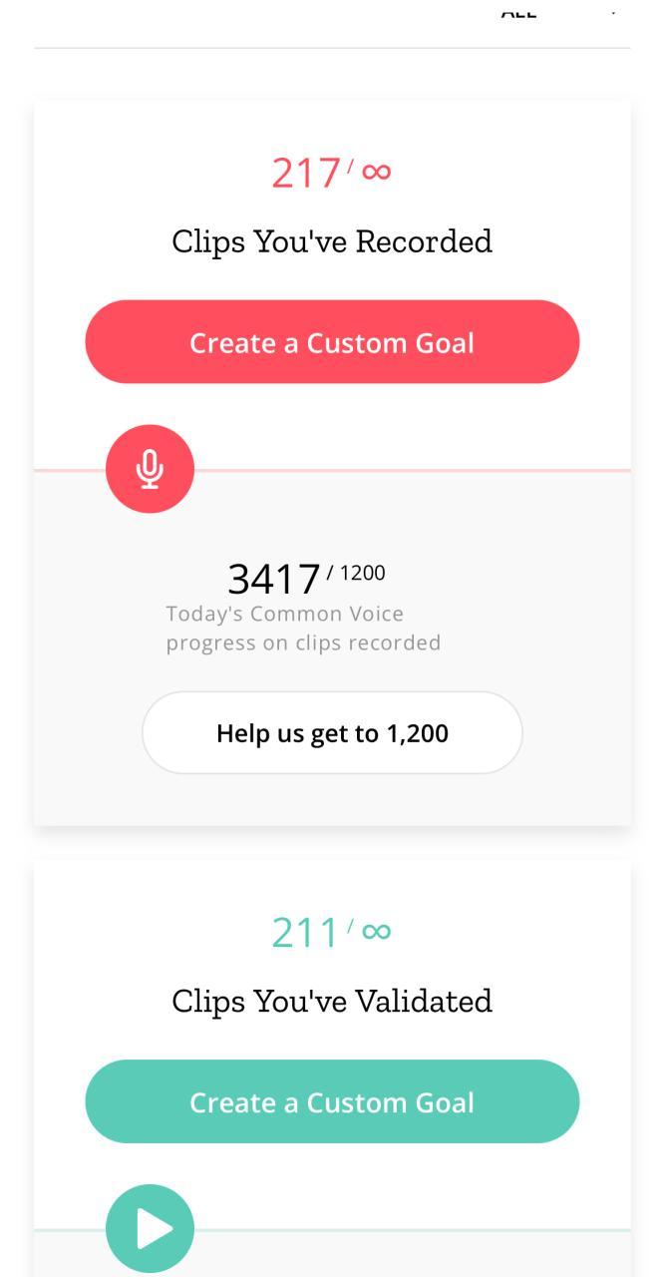The image size is (665, 1277).
Task: Click the 3417 daily progress number
Action: 273,579
